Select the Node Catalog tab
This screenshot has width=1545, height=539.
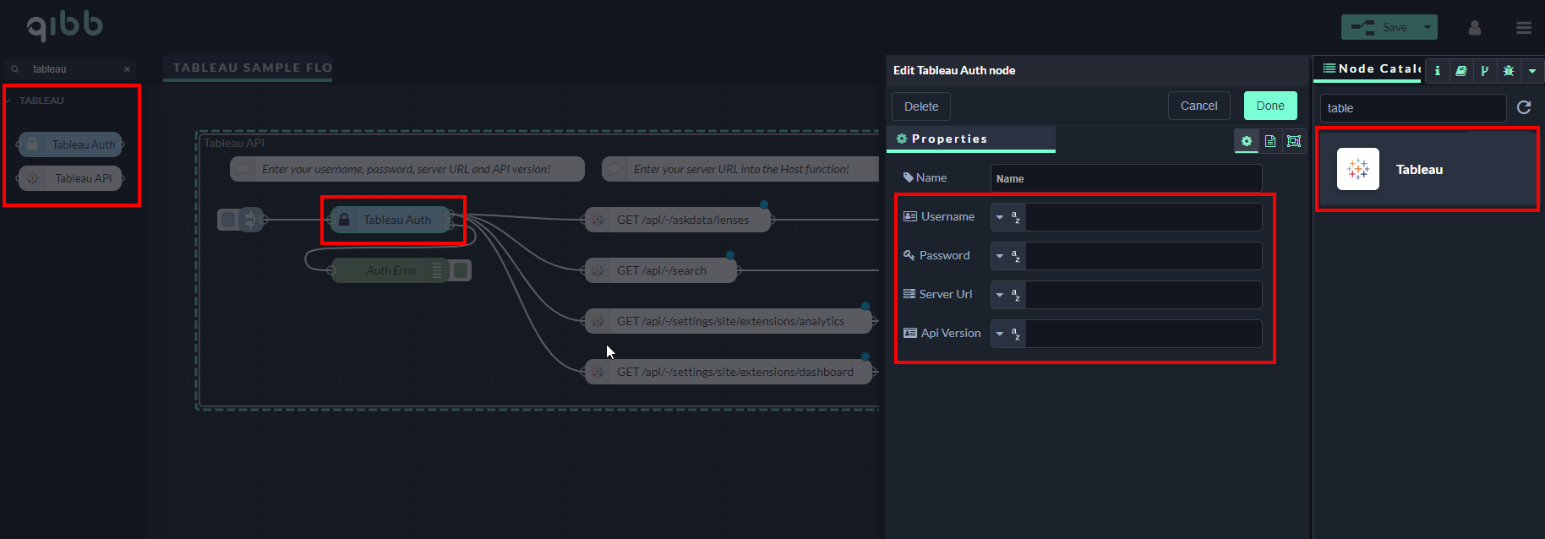(x=1371, y=69)
